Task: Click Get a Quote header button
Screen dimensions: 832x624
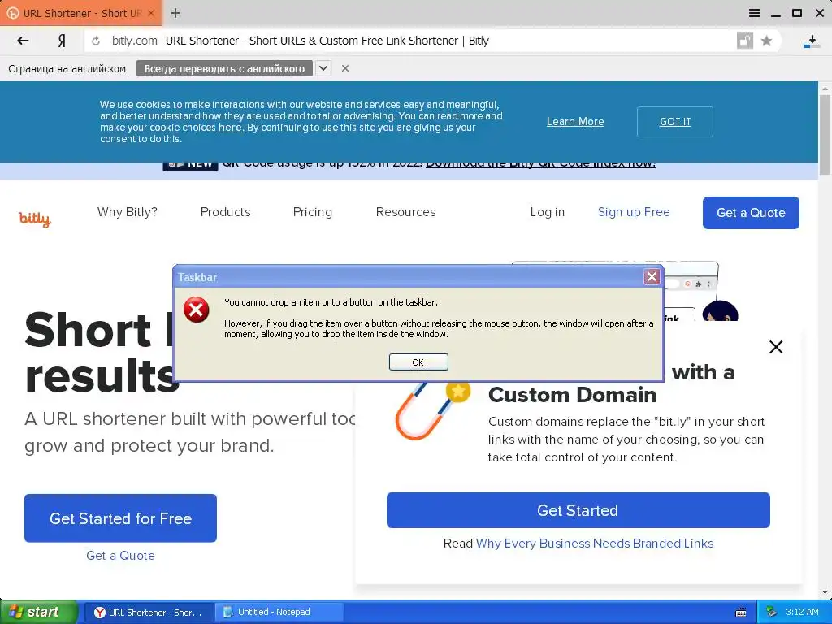Action: (751, 213)
